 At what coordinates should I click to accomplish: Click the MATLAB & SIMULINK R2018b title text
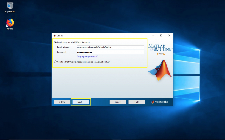[x=160, y=49]
